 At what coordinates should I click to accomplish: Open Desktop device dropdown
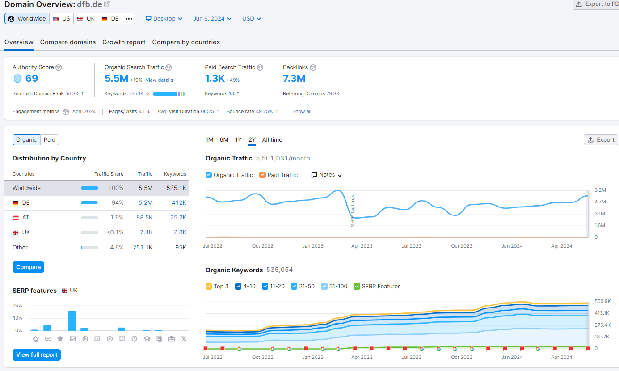(164, 19)
